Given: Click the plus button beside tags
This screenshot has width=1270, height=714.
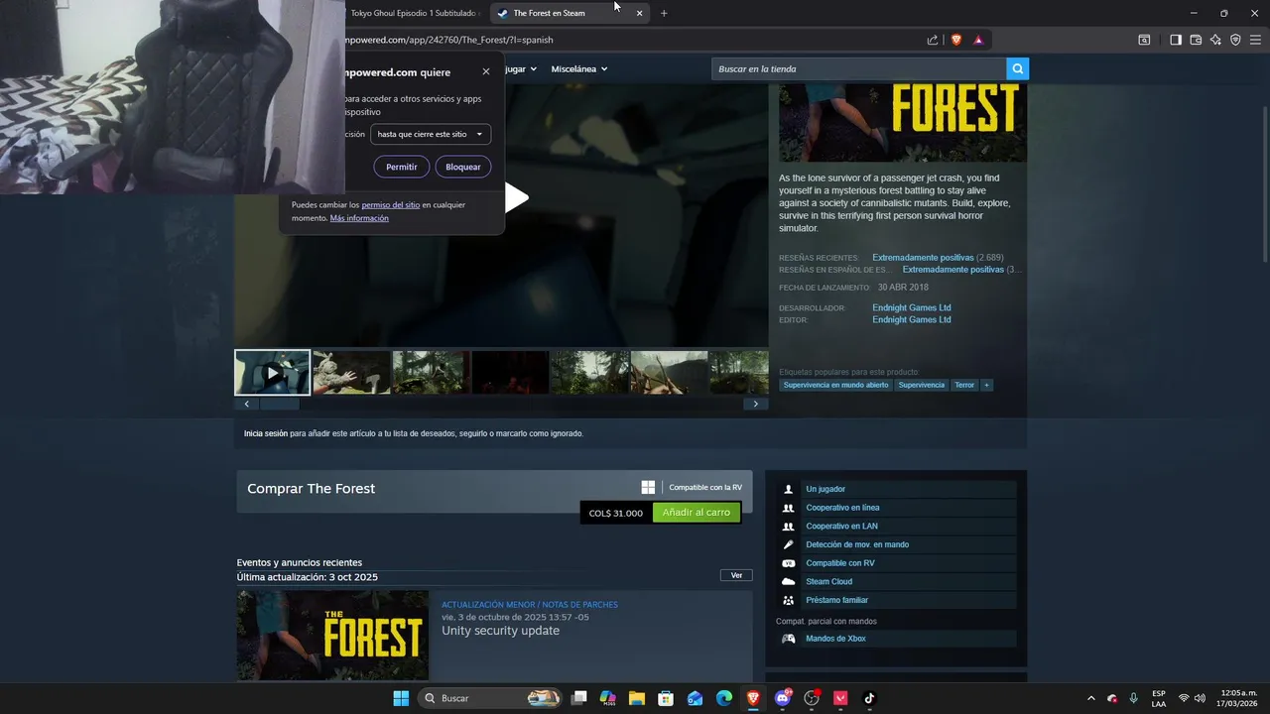Looking at the screenshot, I should 986,385.
